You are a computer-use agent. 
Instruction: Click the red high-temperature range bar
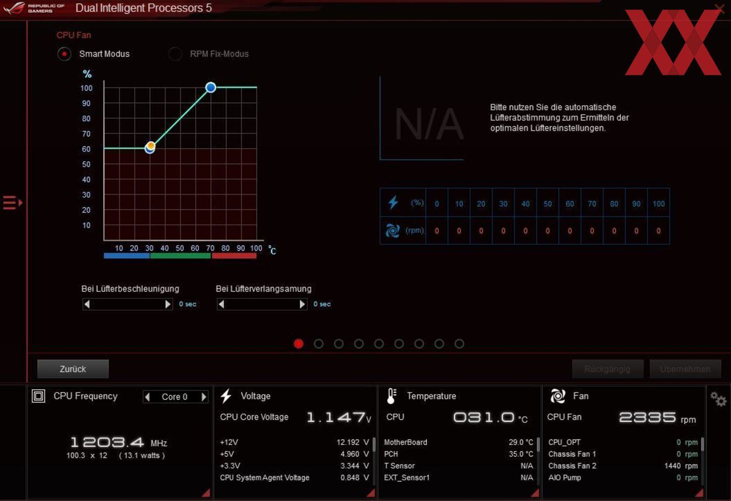click(x=234, y=256)
